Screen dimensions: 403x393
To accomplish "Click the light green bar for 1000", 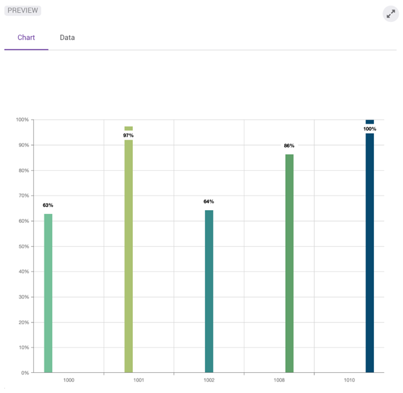I will tap(48, 293).
